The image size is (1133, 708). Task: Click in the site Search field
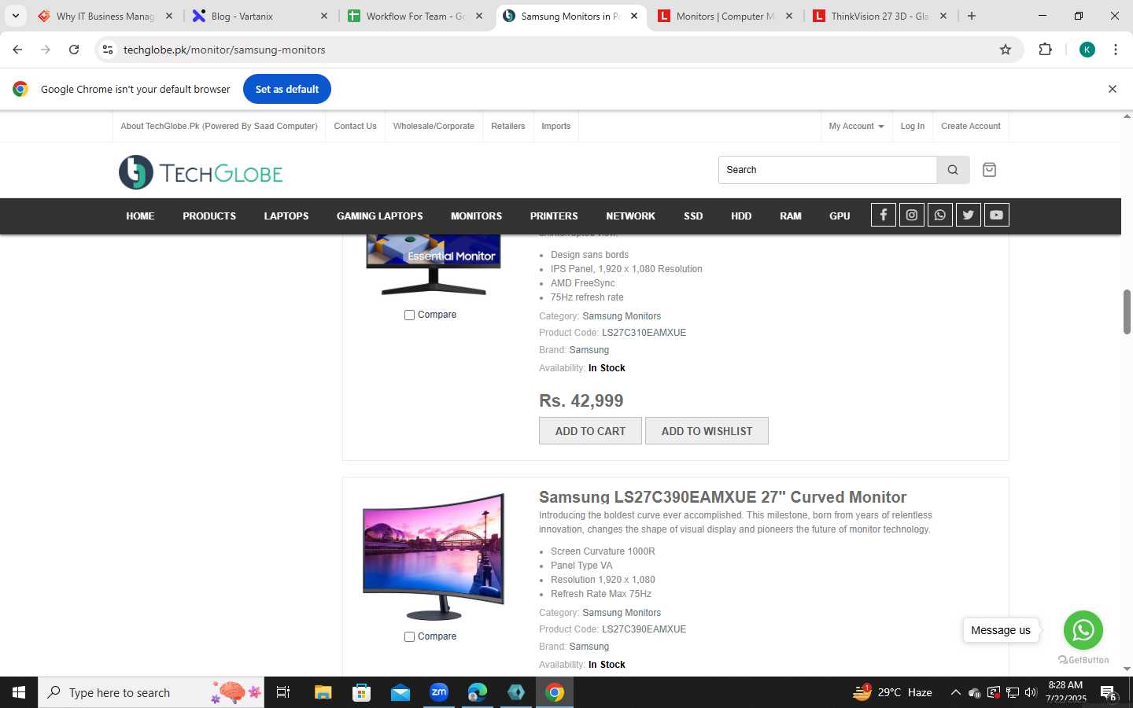pyautogui.click(x=827, y=170)
